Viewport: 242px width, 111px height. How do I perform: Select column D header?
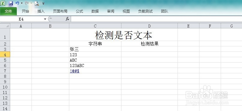[x=149, y=26]
